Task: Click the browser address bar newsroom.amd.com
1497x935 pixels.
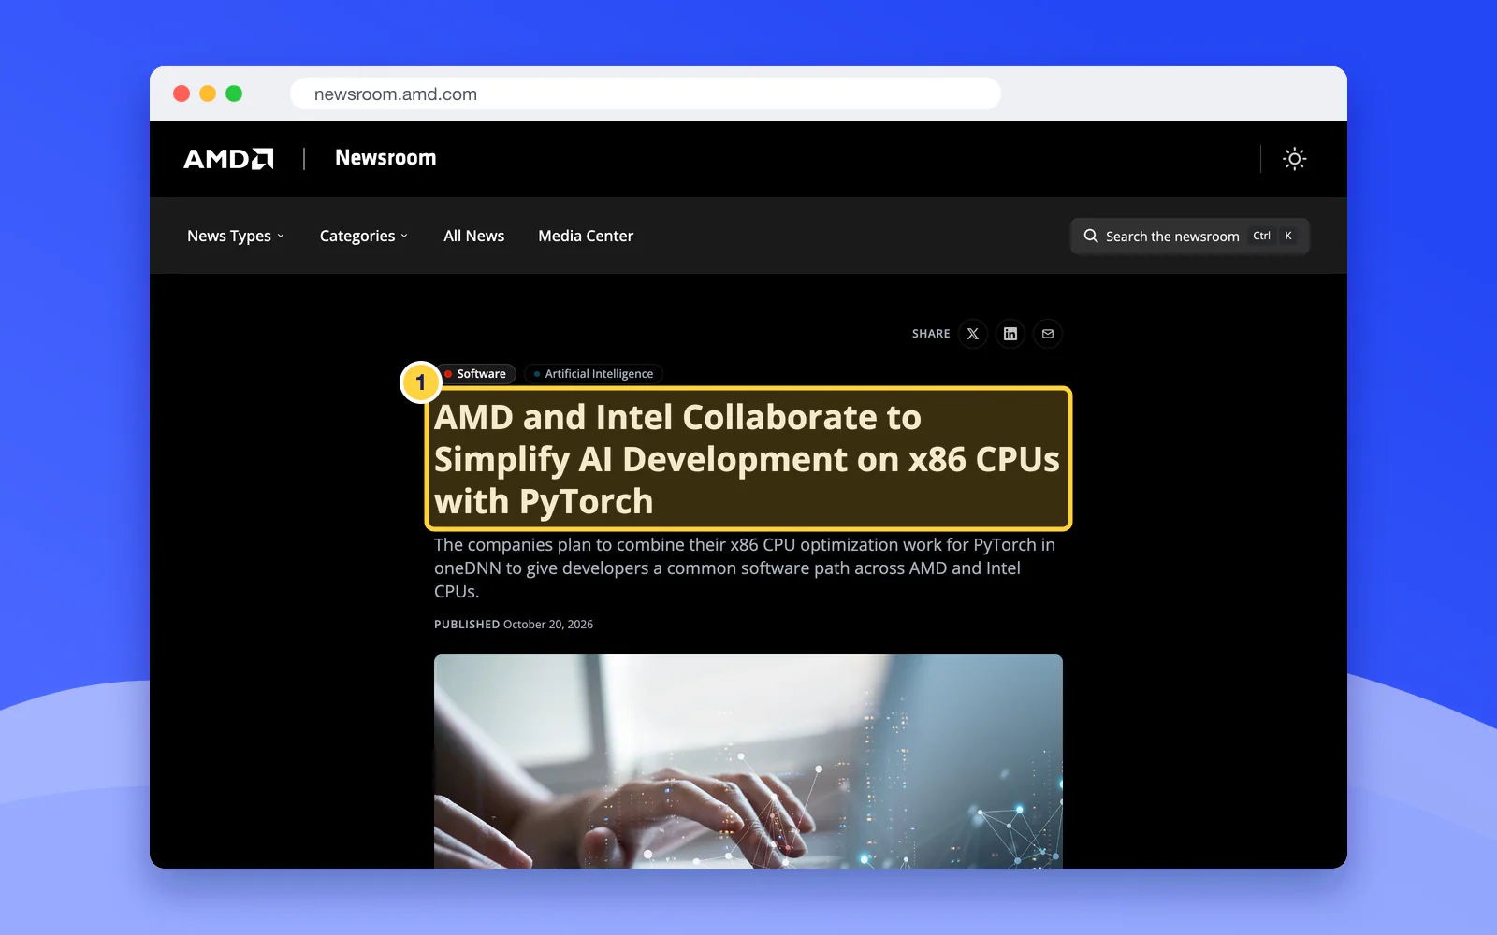Action: click(646, 93)
